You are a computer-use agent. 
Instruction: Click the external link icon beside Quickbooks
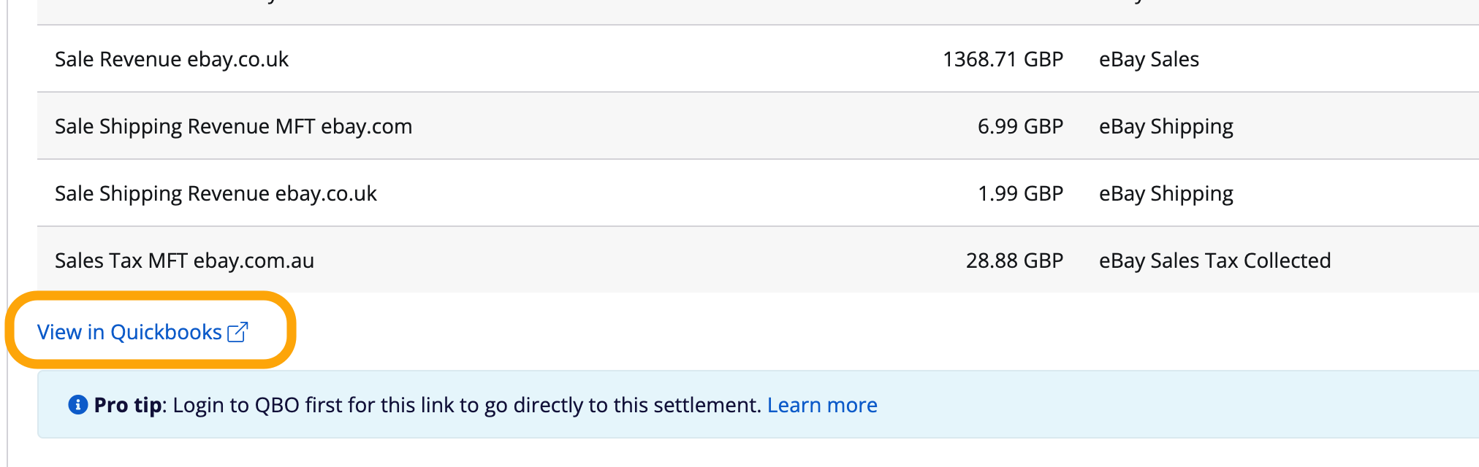coord(238,332)
